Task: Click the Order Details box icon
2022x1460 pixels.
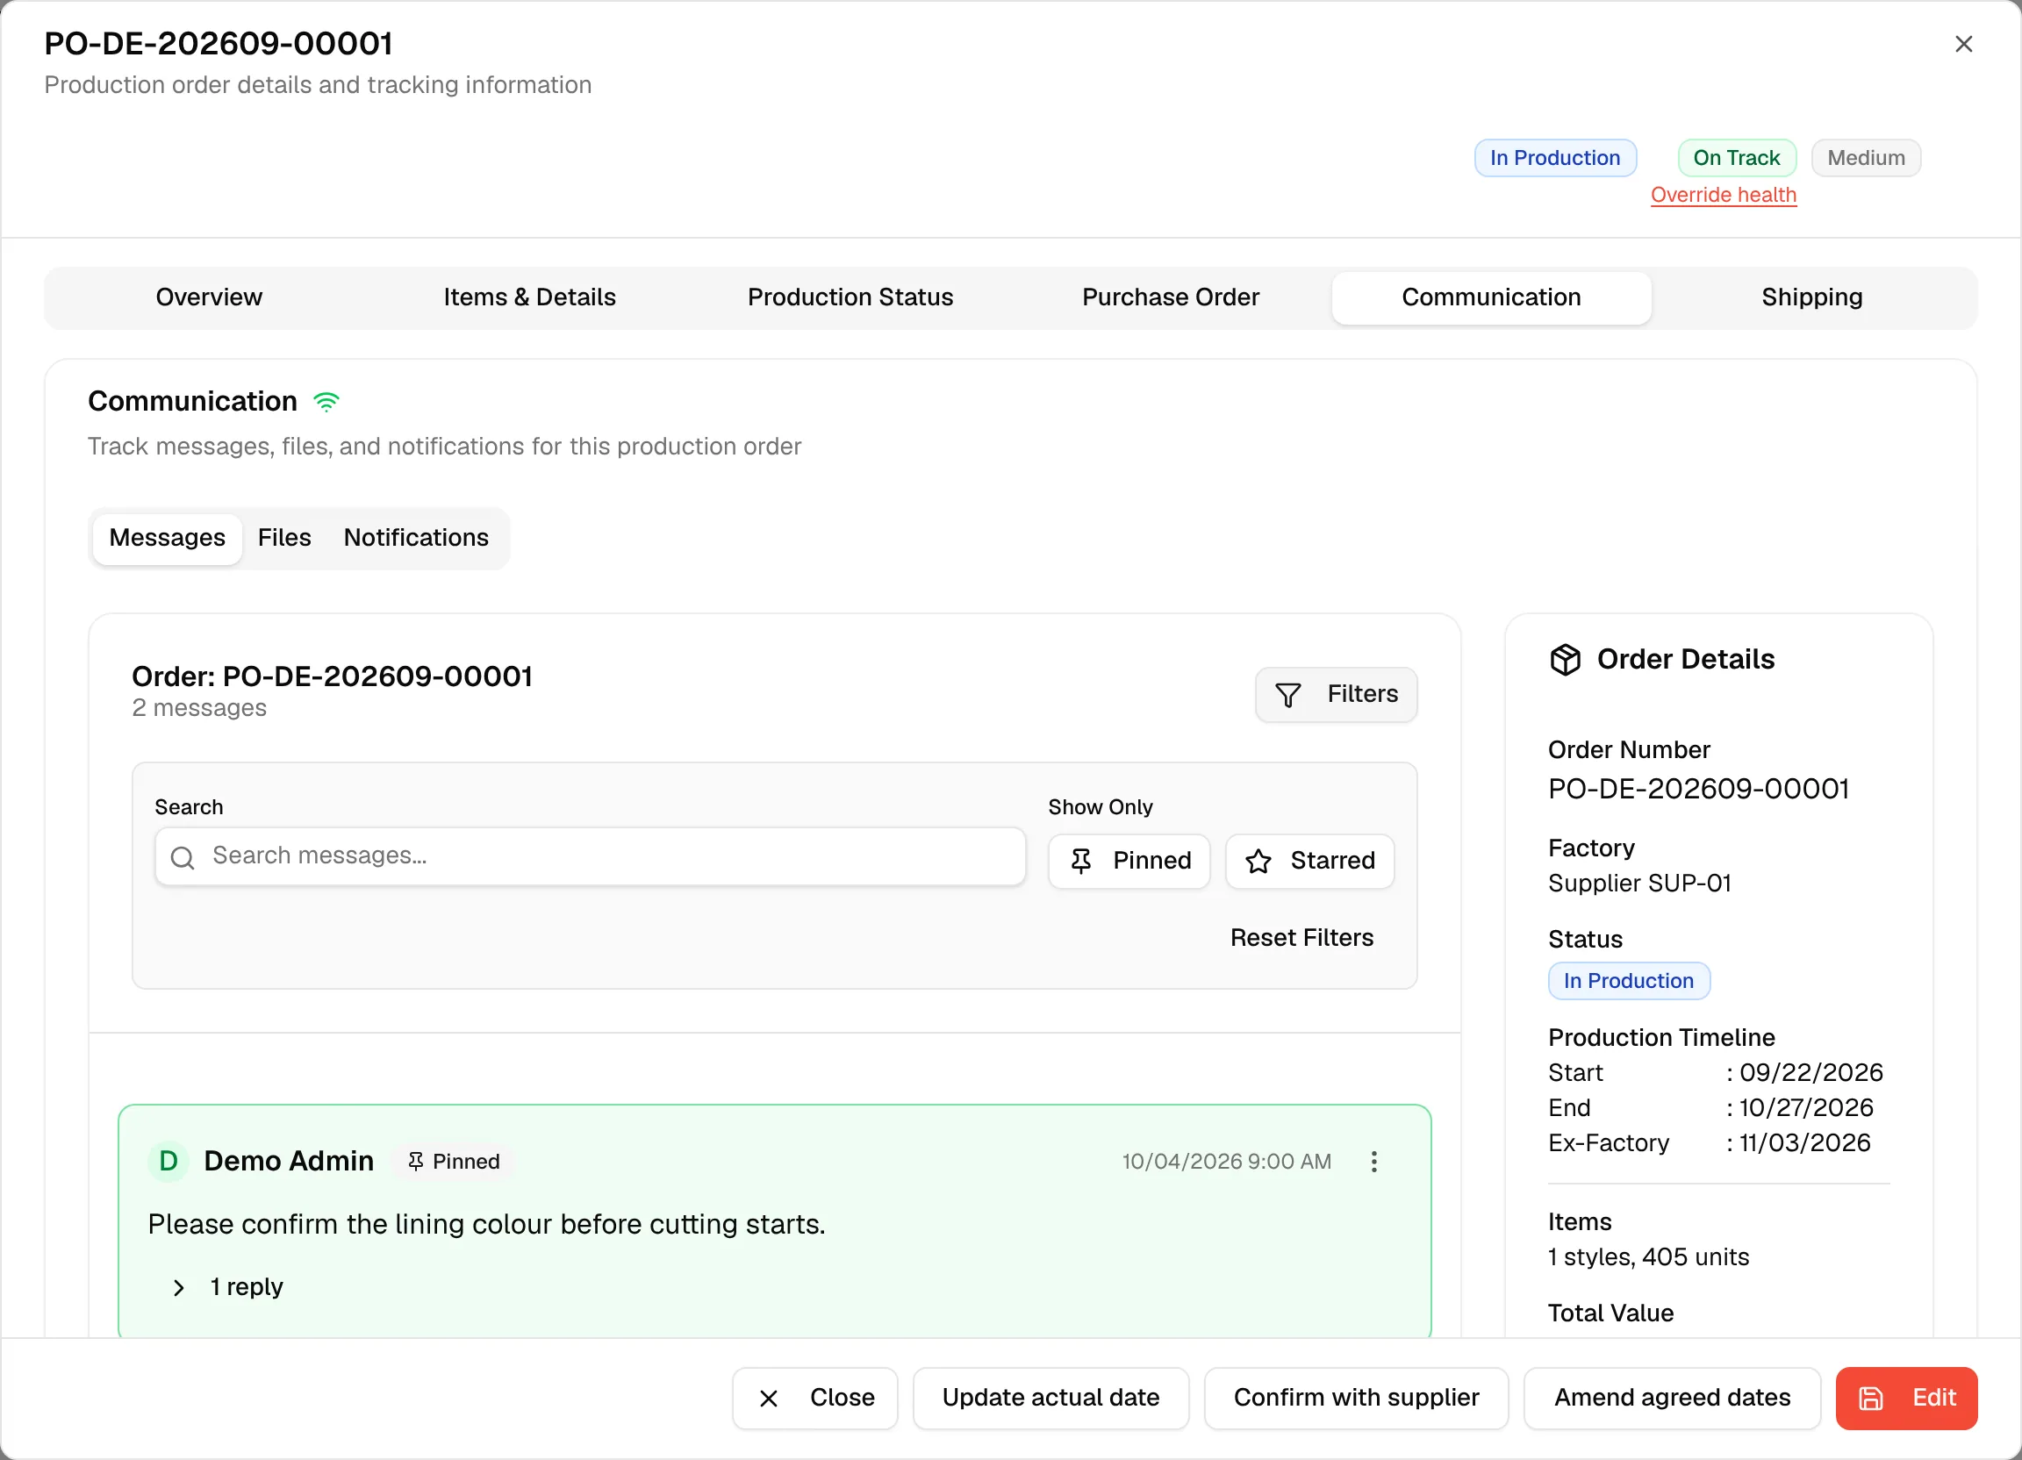Action: click(x=1565, y=660)
